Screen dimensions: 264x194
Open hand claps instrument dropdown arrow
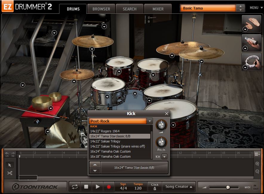(x=245, y=30)
